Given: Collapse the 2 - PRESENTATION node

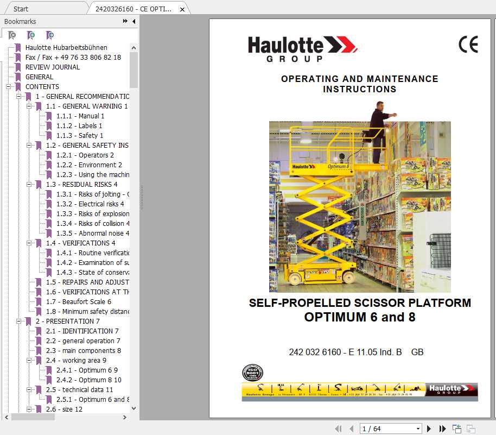Looking at the screenshot, I should (18, 321).
